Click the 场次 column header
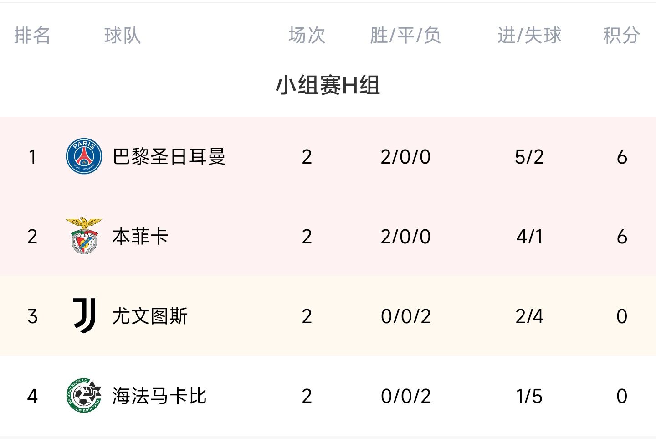Viewport: 656px width, 439px height. [307, 36]
